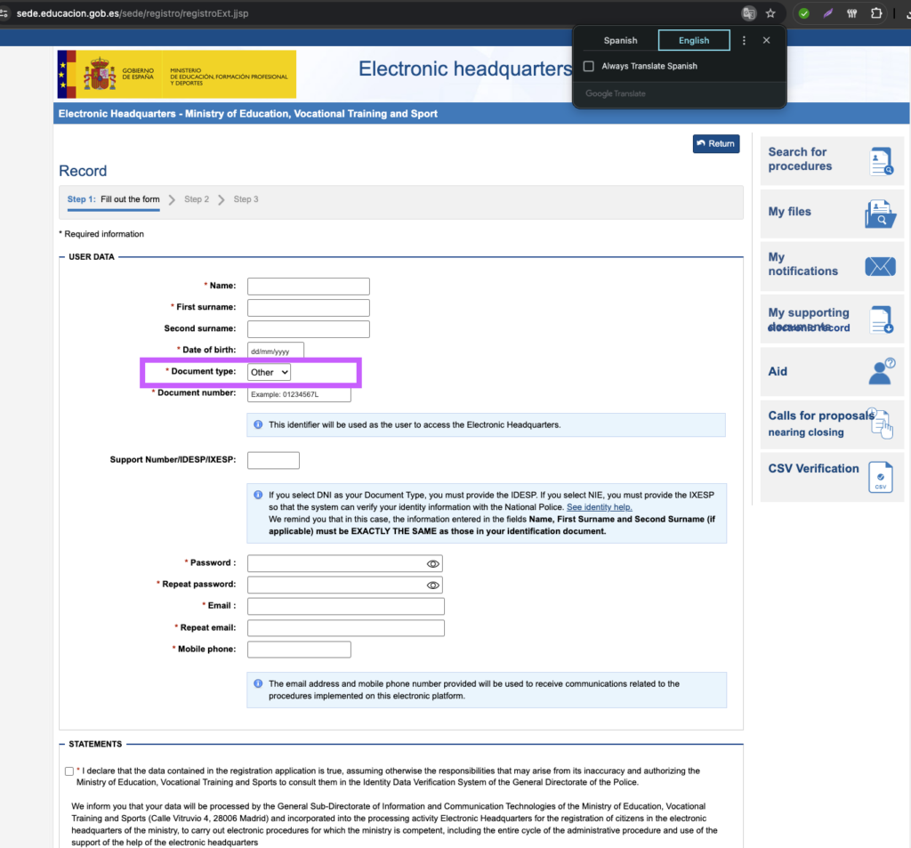Image resolution: width=911 pixels, height=848 pixels.
Task: Select Step 1 Fill out the form
Action: tap(113, 199)
